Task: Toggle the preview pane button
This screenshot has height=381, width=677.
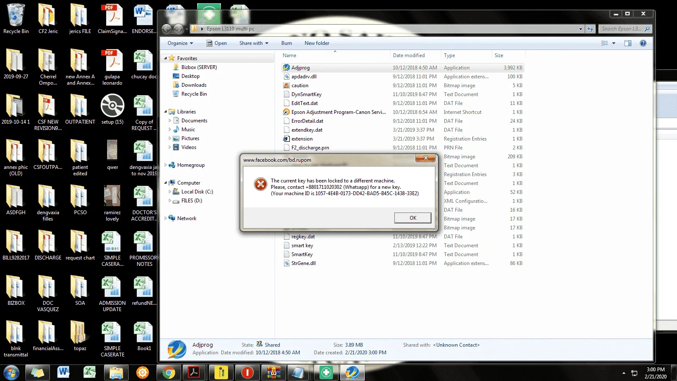Action: [628, 43]
